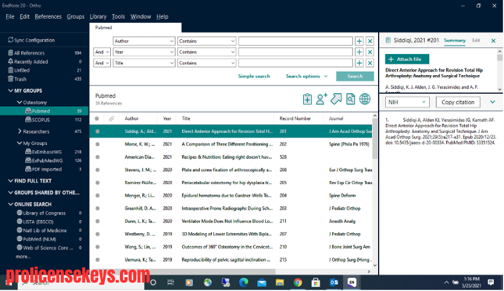The height and width of the screenshot is (291, 504).
Task: Expand options arrow beside Copy citation
Action: pyautogui.click(x=493, y=102)
